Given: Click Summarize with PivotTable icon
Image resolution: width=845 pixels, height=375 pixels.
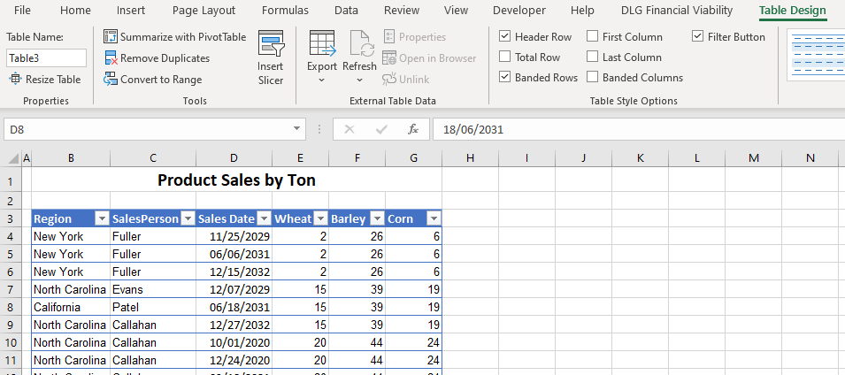Looking at the screenshot, I should (111, 37).
